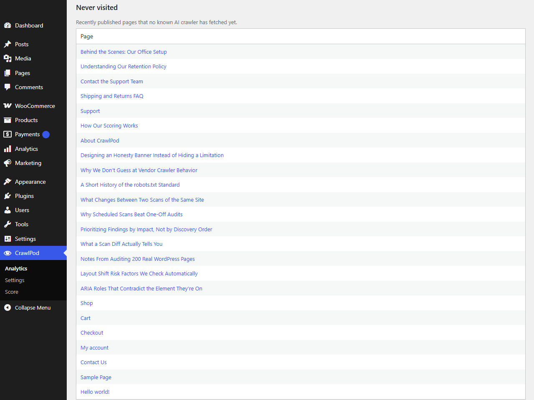Open the 'Support' page link
The image size is (534, 400).
(90, 111)
